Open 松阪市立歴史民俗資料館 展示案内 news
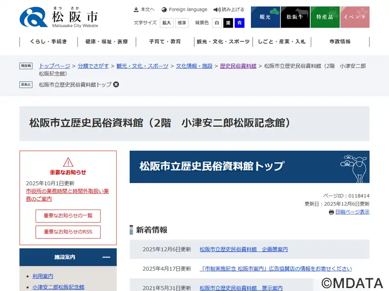This screenshot has height=291, width=389. (x=241, y=288)
